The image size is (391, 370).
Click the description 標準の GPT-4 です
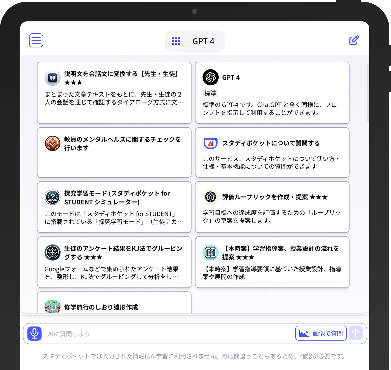(270, 109)
